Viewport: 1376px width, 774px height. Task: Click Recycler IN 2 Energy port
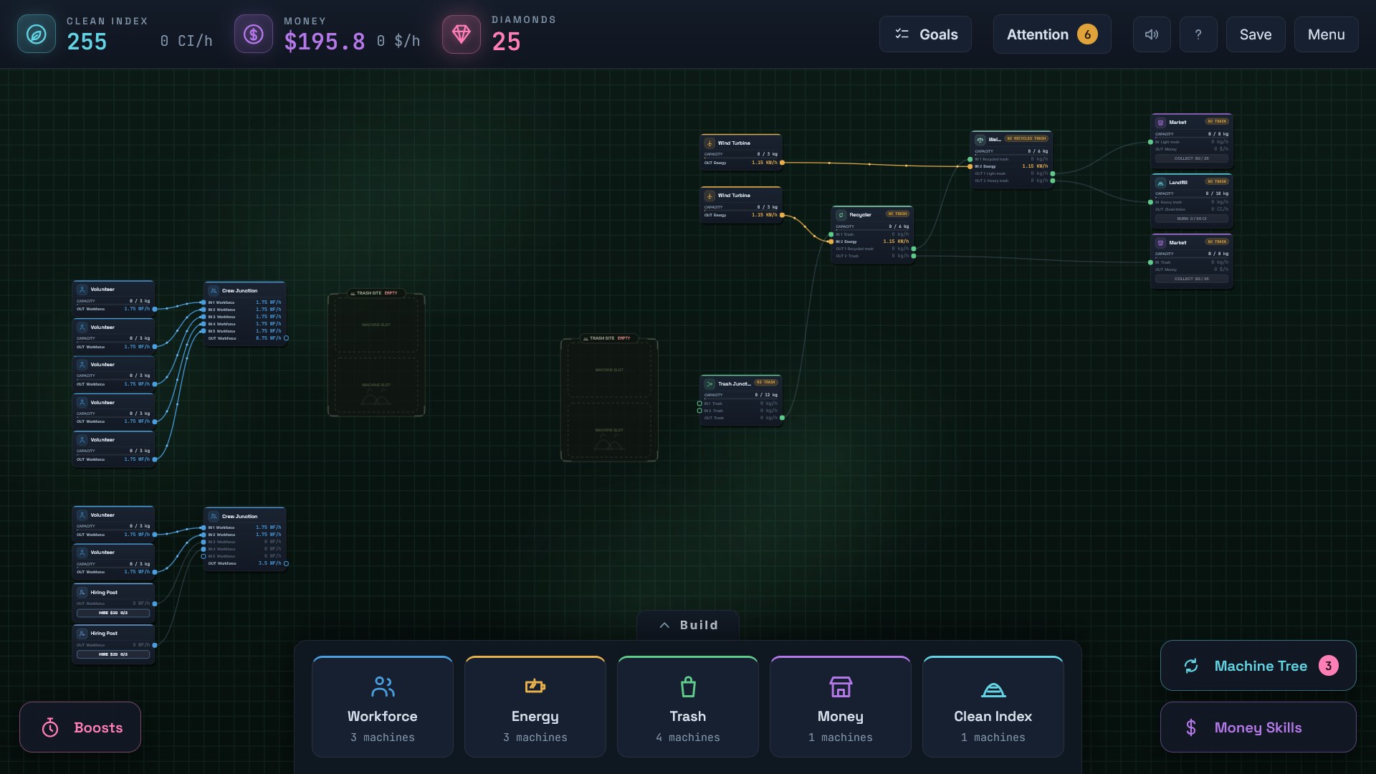click(x=831, y=242)
